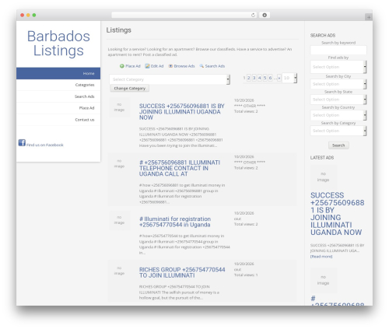Click the Edit Ad pencil icon

click(x=147, y=66)
